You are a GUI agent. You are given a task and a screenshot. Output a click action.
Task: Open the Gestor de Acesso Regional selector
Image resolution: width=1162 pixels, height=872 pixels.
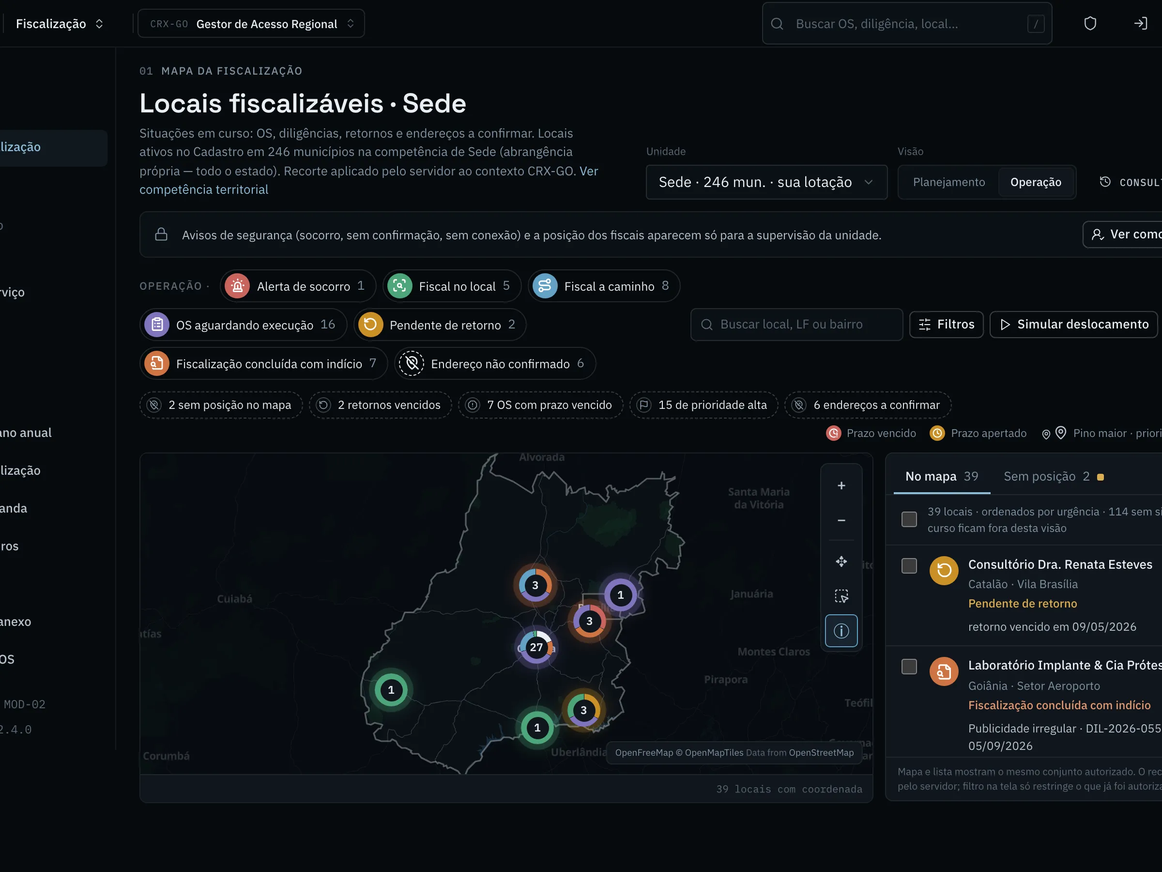click(x=251, y=24)
